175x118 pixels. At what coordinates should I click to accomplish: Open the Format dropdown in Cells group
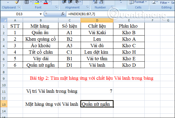coord(138,2)
